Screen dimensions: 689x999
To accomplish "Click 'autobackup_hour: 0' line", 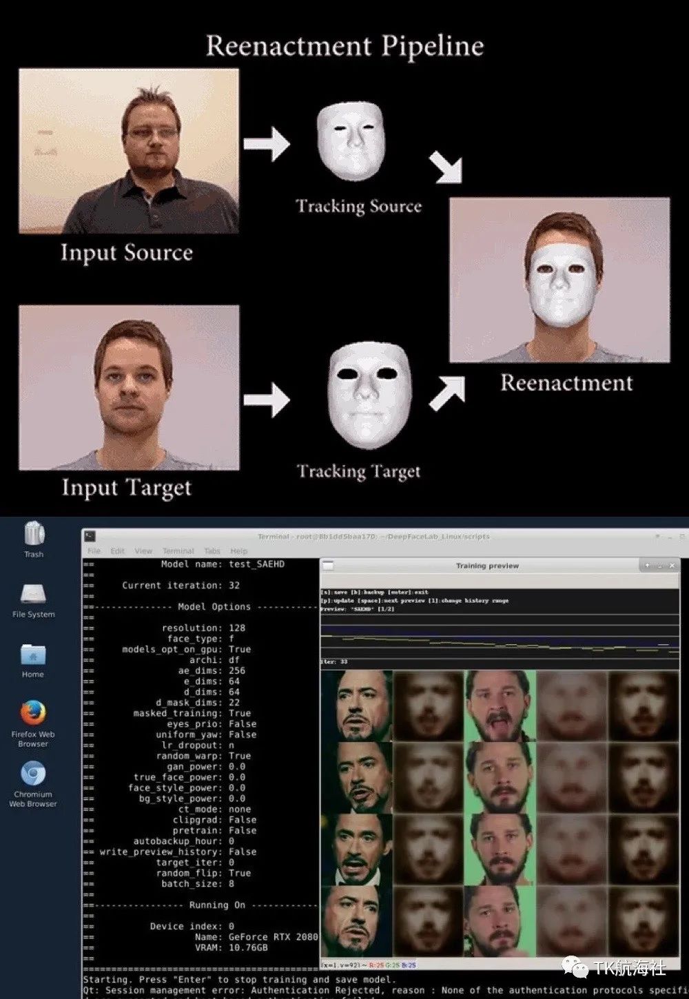I will (x=184, y=841).
